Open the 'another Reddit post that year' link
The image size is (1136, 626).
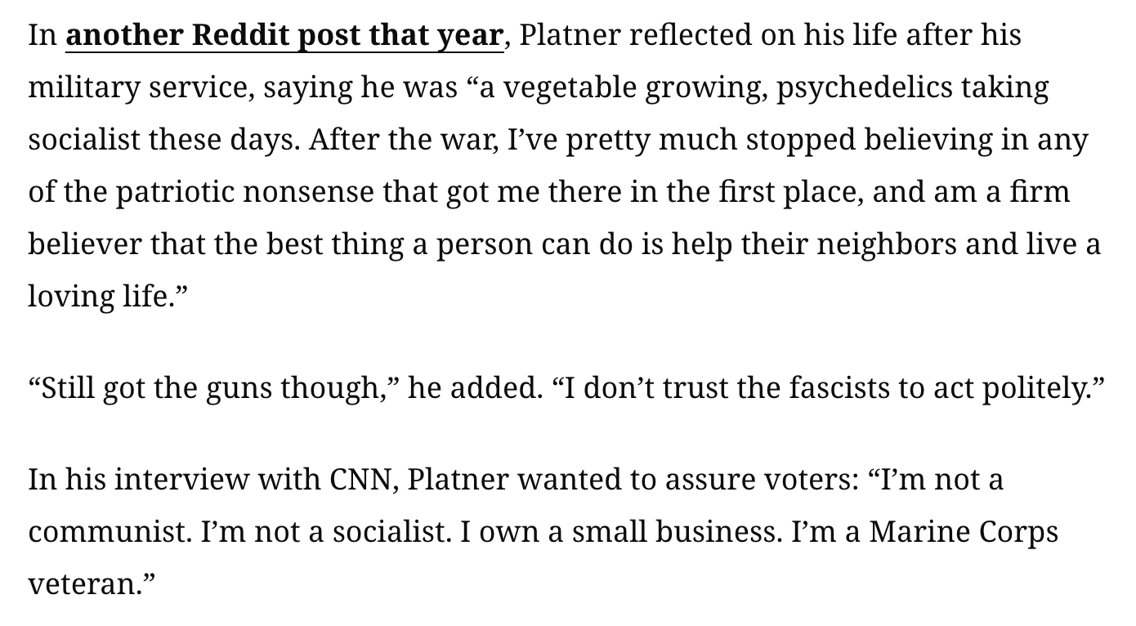coord(284,35)
